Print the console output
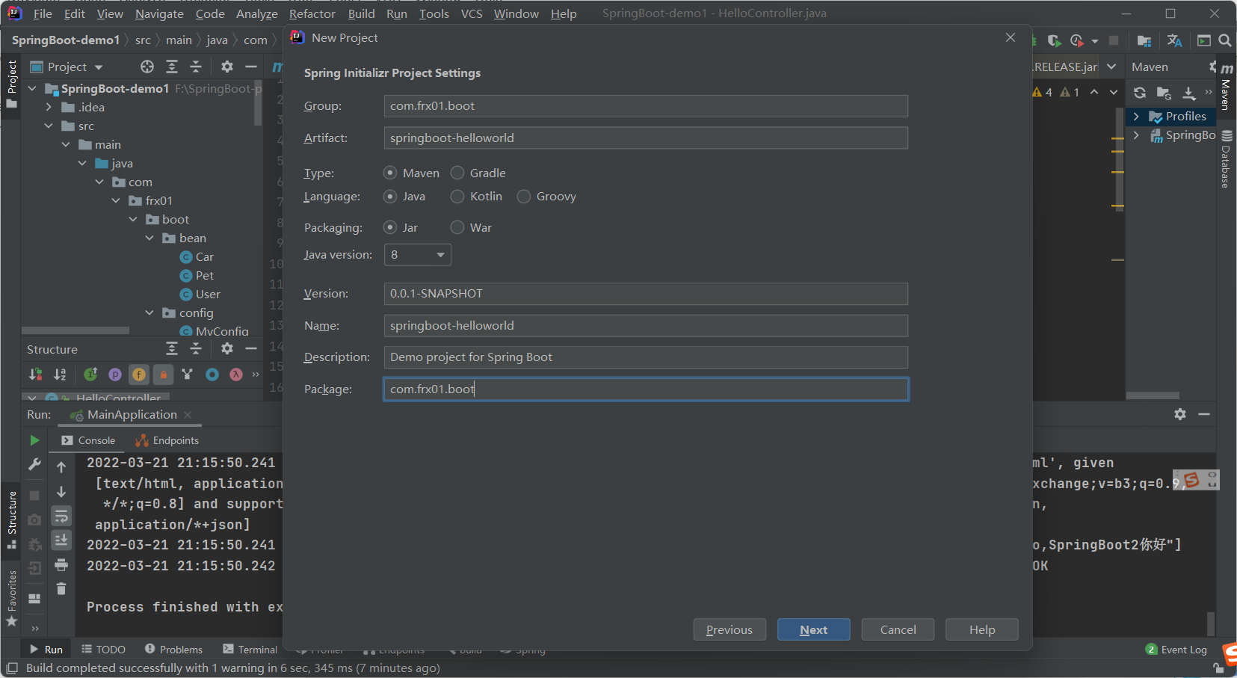This screenshot has height=678, width=1237. tap(61, 564)
